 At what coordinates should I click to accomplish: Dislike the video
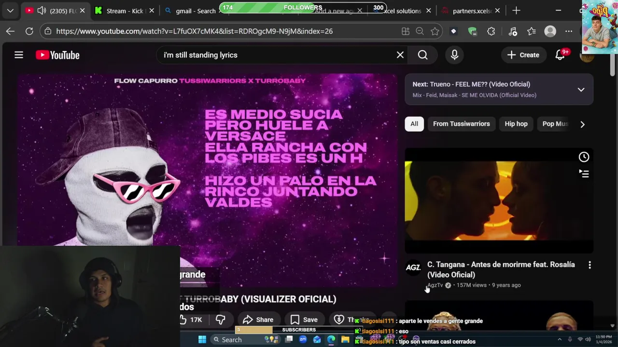(x=221, y=320)
